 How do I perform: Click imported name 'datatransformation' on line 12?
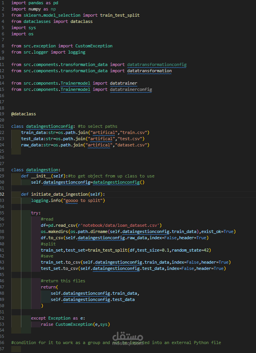tap(149, 71)
